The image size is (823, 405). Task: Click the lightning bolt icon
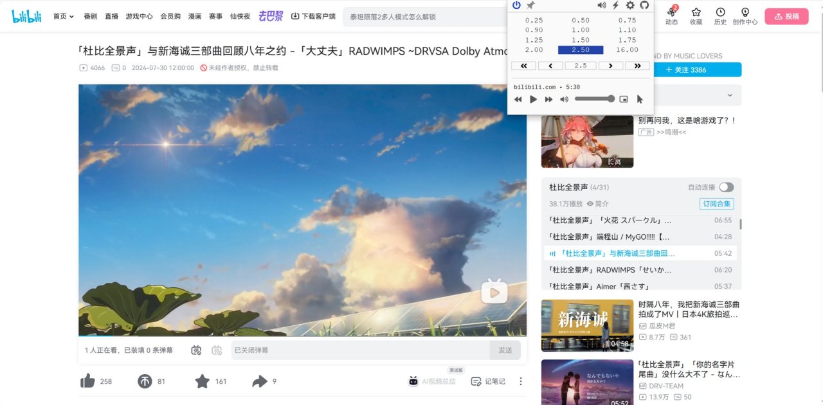click(615, 5)
